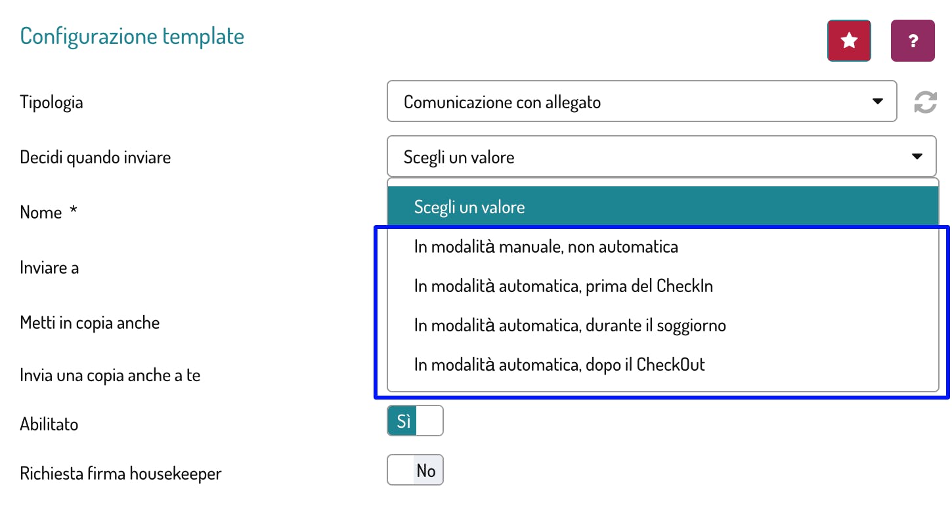
Task: Click the 'Metti in copia anche' label
Action: 90,323
